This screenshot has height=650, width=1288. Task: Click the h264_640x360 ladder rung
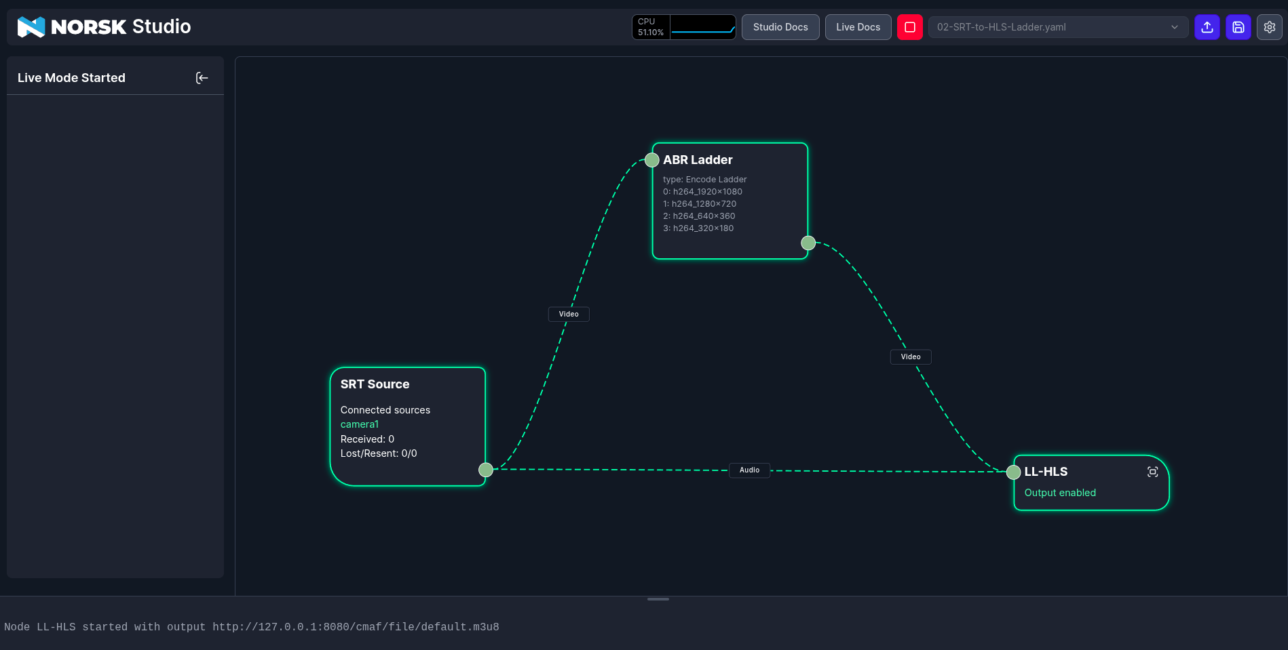click(699, 216)
